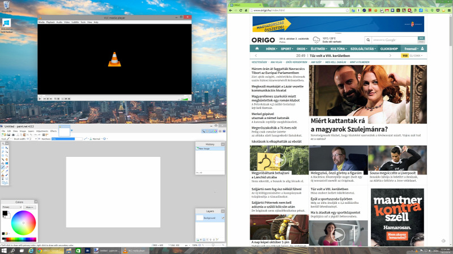Select the Pan hand tool
Screen dimensions: 453x254
coord(7,160)
